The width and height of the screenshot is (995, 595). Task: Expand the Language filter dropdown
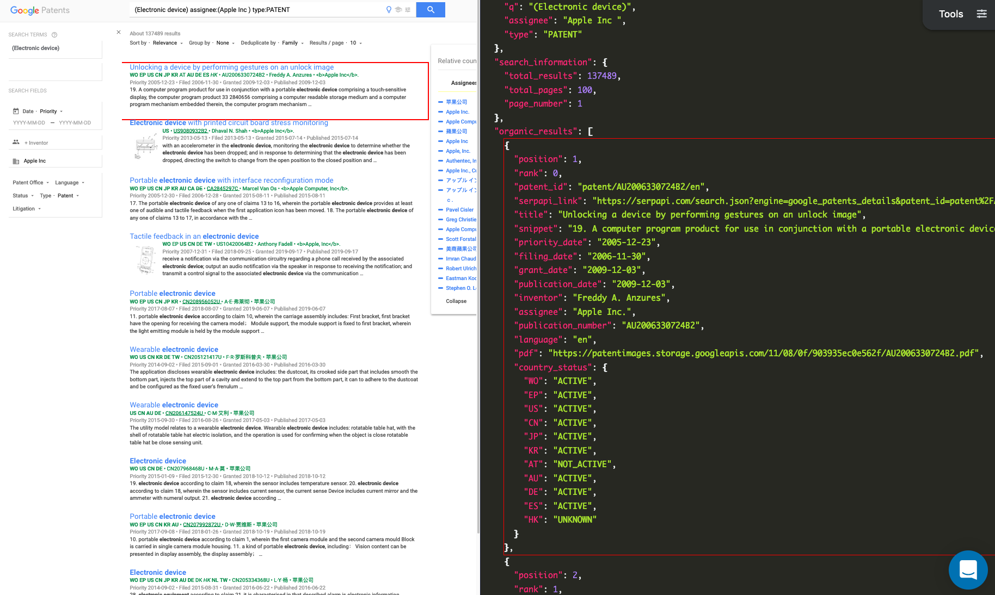coord(70,183)
